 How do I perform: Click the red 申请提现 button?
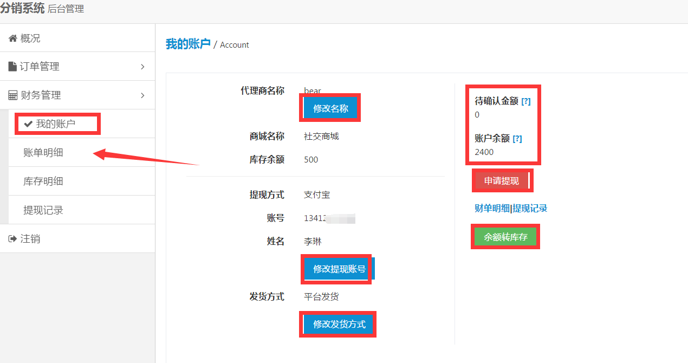coord(501,181)
